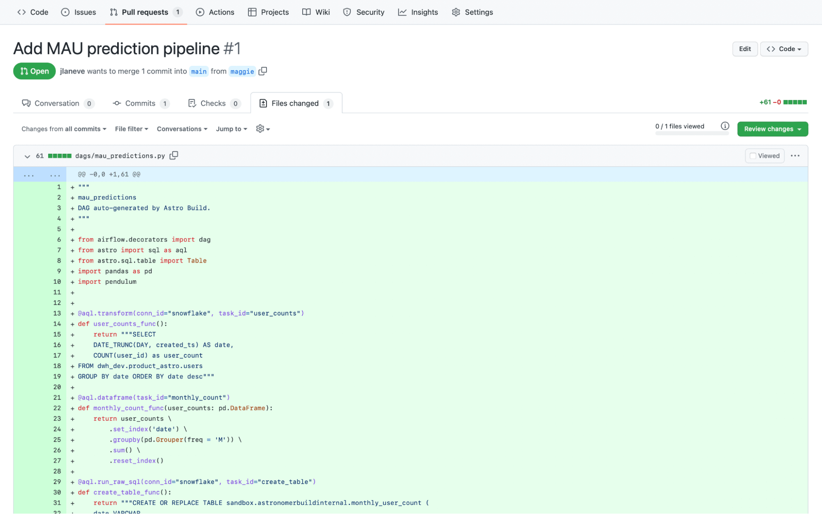Switch to the Conversation tab
The width and height of the screenshot is (822, 514).
(x=57, y=103)
